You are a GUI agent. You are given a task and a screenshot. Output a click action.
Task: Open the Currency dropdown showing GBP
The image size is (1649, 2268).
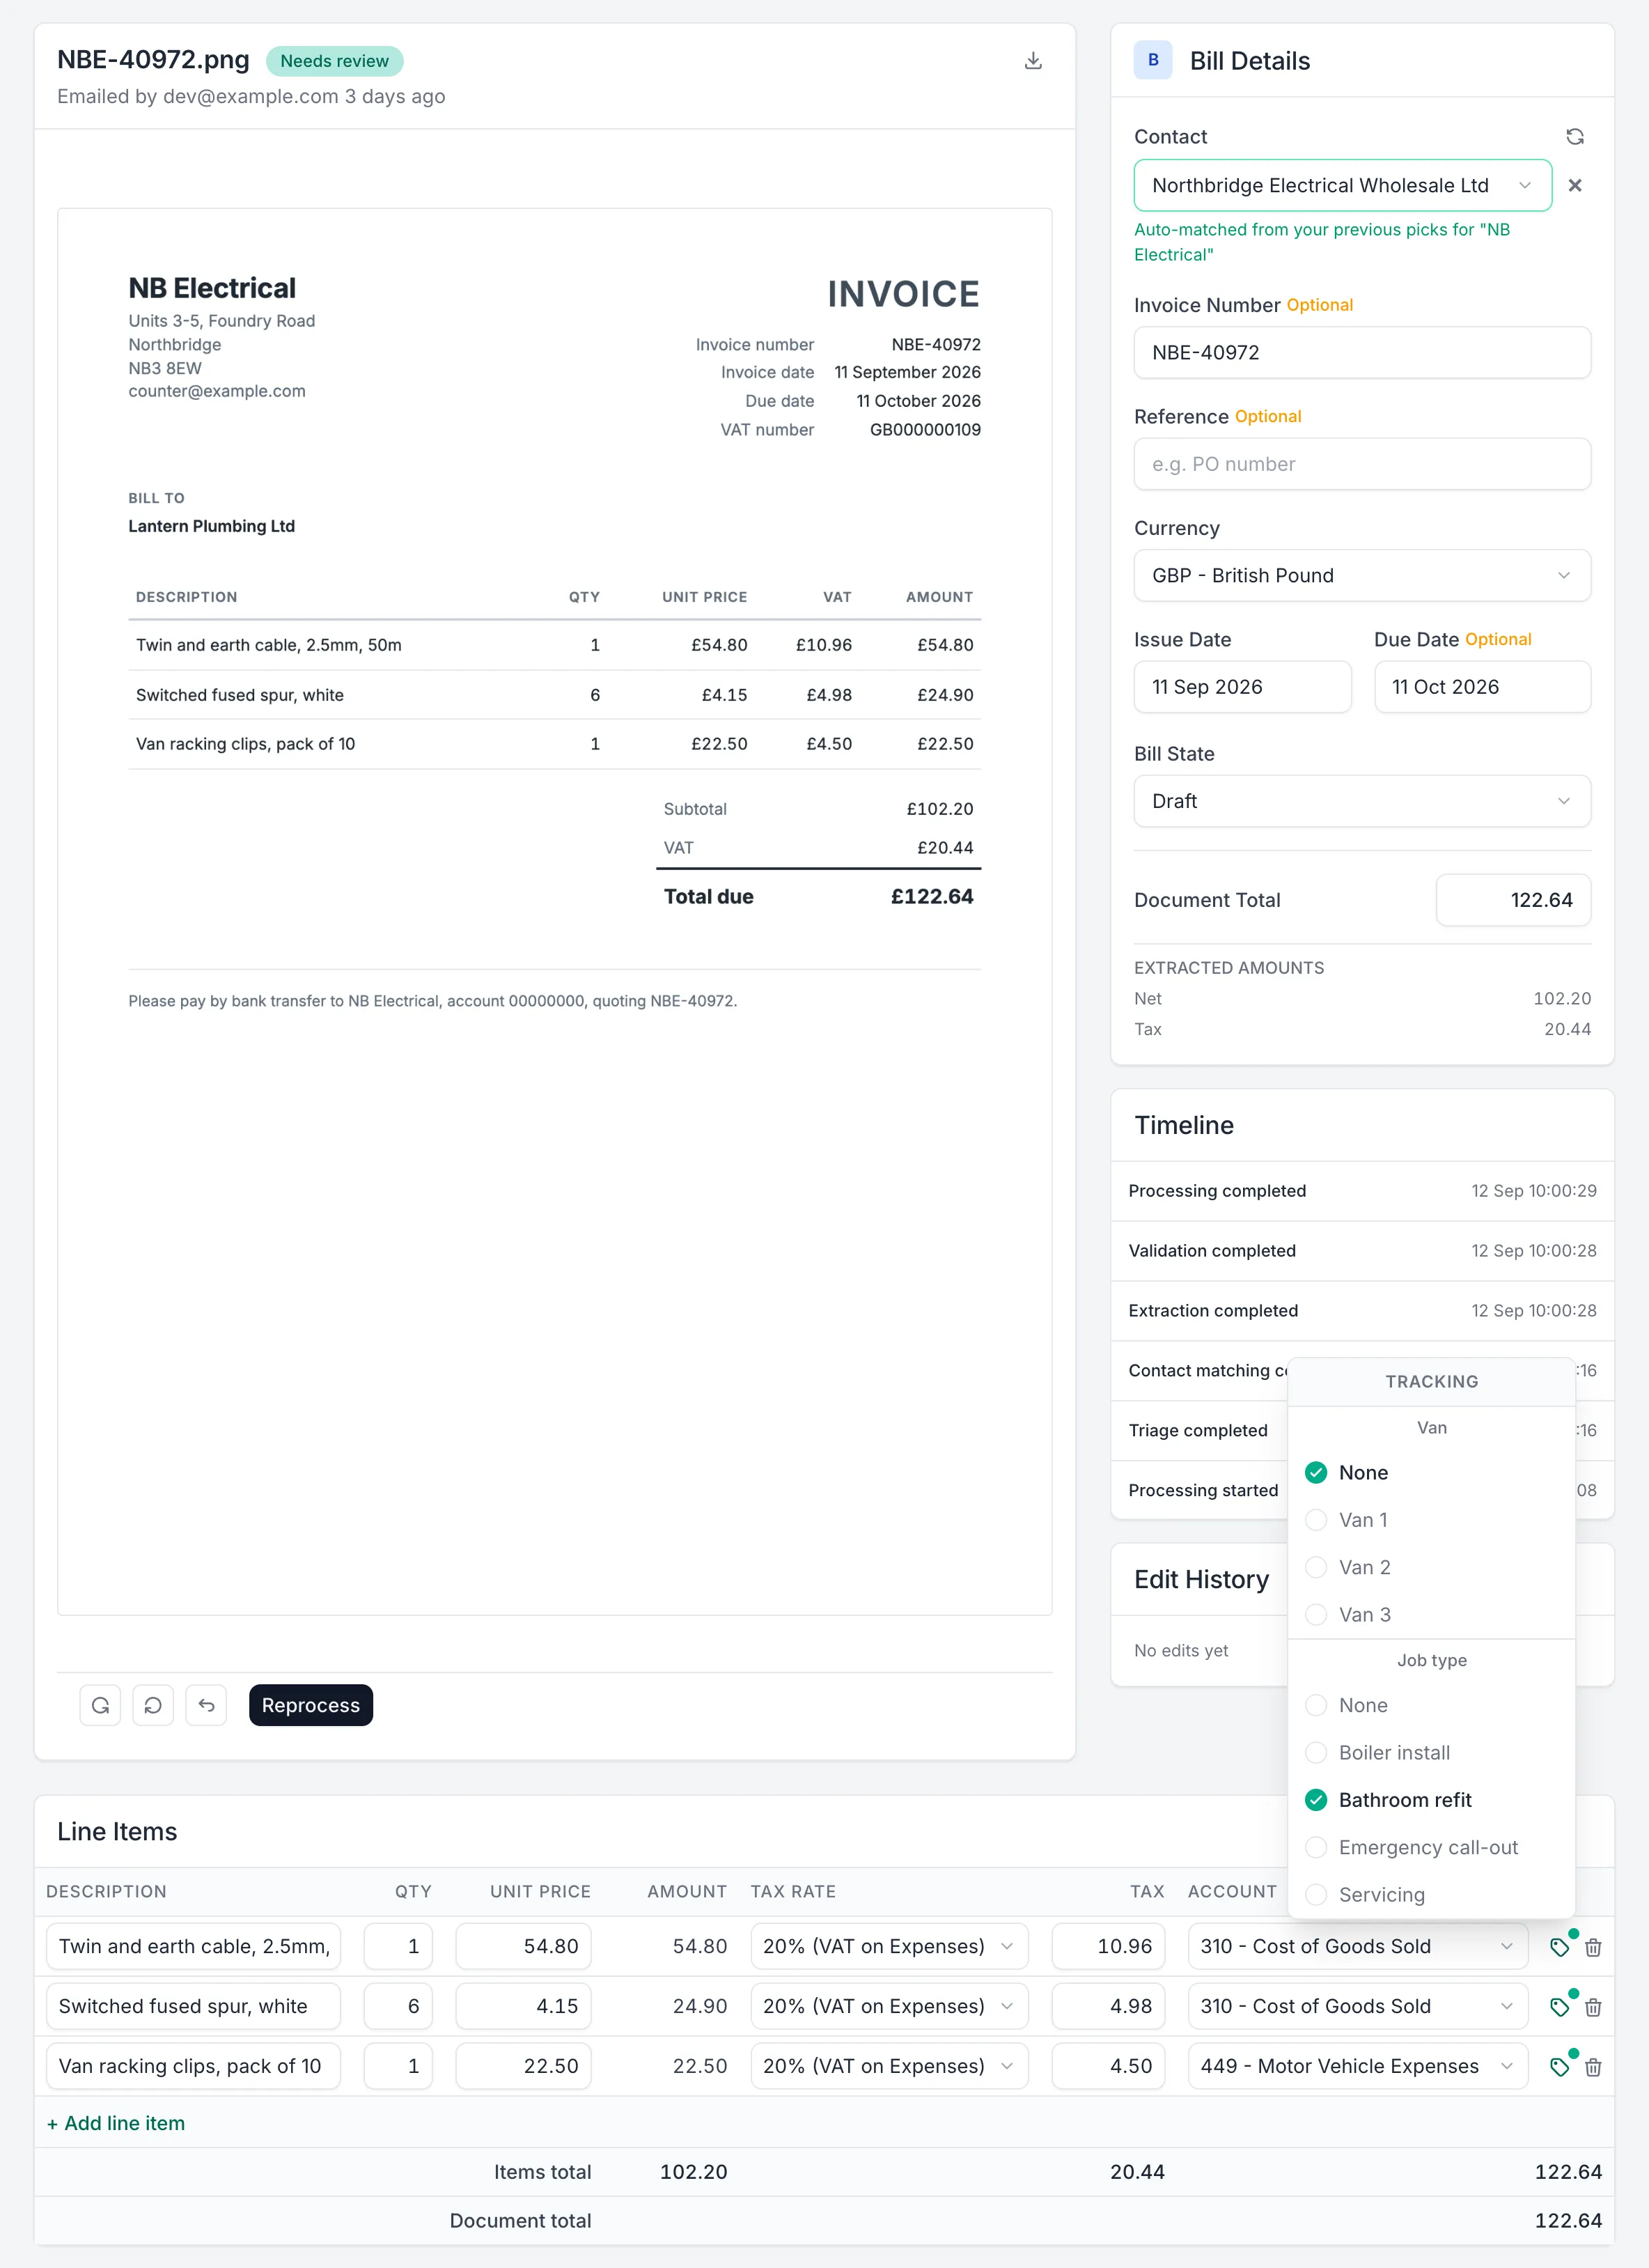(1362, 576)
